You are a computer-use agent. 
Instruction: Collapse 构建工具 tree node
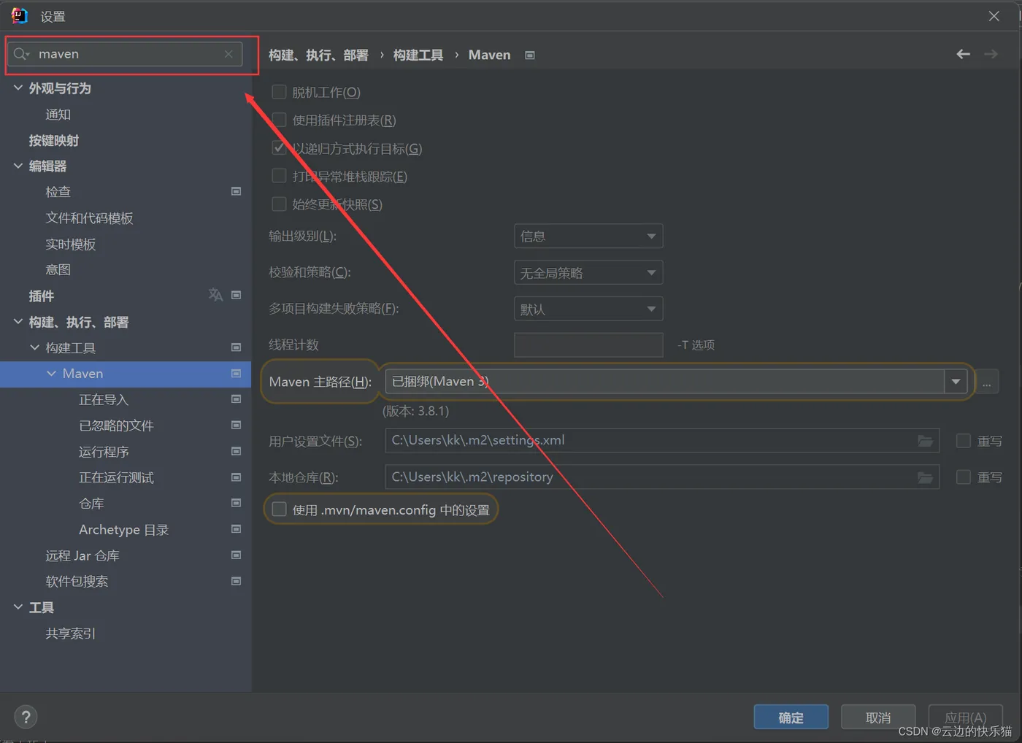pos(34,347)
